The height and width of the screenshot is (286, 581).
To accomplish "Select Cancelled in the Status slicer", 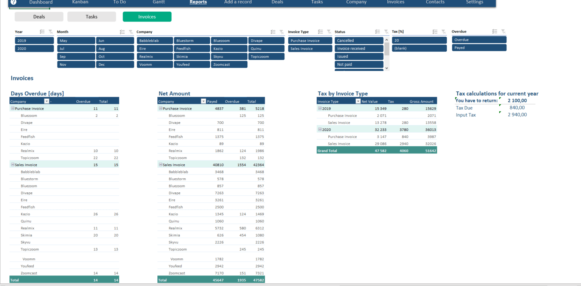I will coord(358,40).
